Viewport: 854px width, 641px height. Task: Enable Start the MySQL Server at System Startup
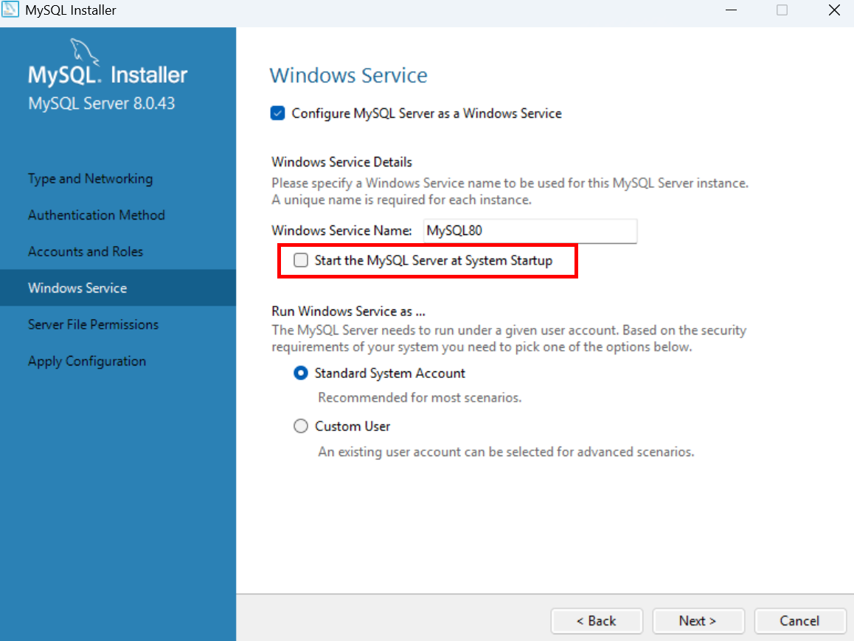coord(301,260)
